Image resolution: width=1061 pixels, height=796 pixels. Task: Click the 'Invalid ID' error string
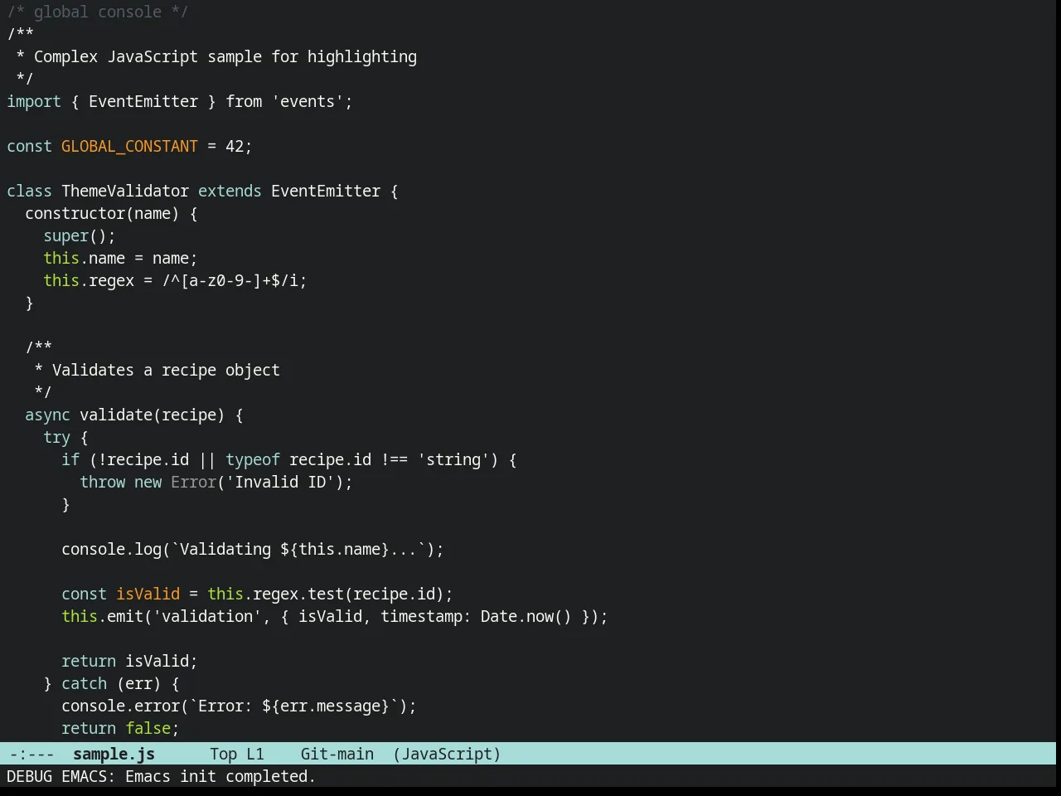click(x=280, y=482)
